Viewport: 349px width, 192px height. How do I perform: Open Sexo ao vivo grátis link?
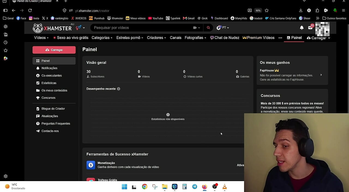point(71,38)
